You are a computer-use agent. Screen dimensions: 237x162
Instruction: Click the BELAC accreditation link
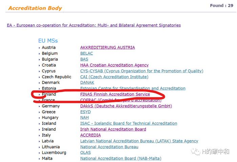click(86, 54)
